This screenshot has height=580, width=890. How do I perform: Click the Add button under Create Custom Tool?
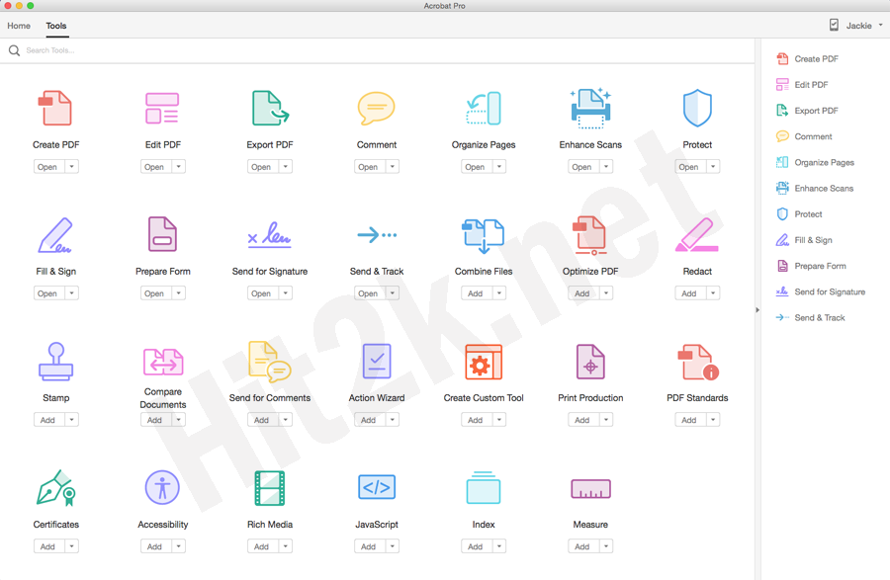[475, 420]
